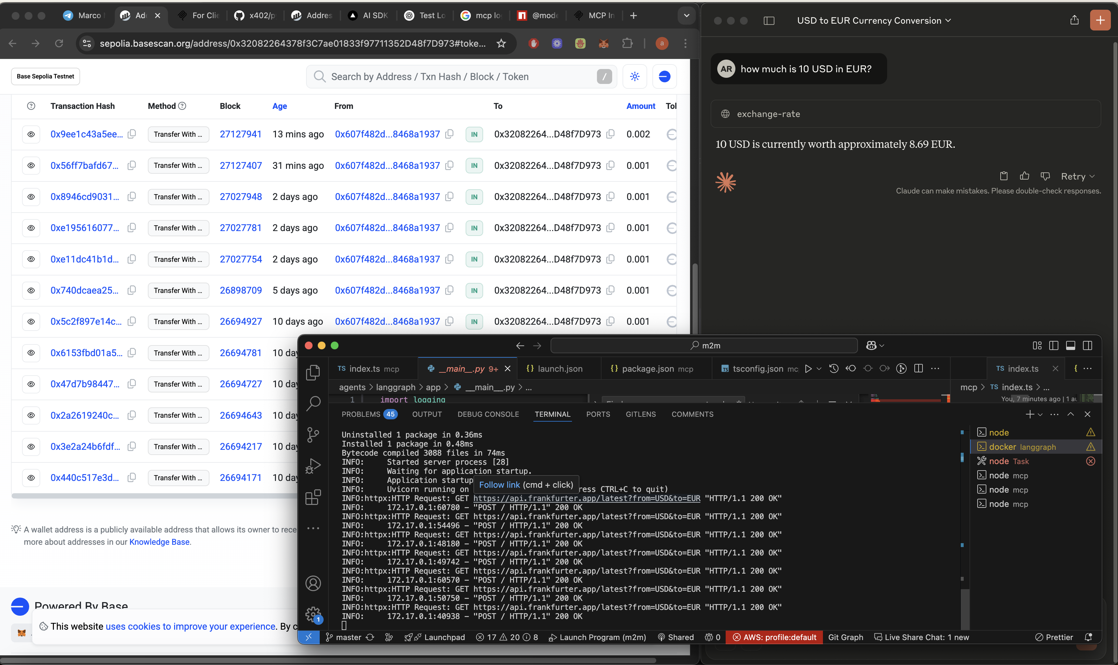Open the Search view in VS Code sidebar
Image resolution: width=1118 pixels, height=665 pixels.
pyautogui.click(x=313, y=403)
